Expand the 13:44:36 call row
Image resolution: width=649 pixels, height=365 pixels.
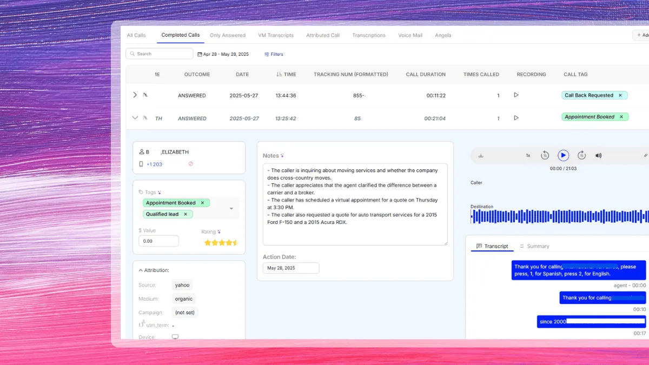[x=135, y=95]
